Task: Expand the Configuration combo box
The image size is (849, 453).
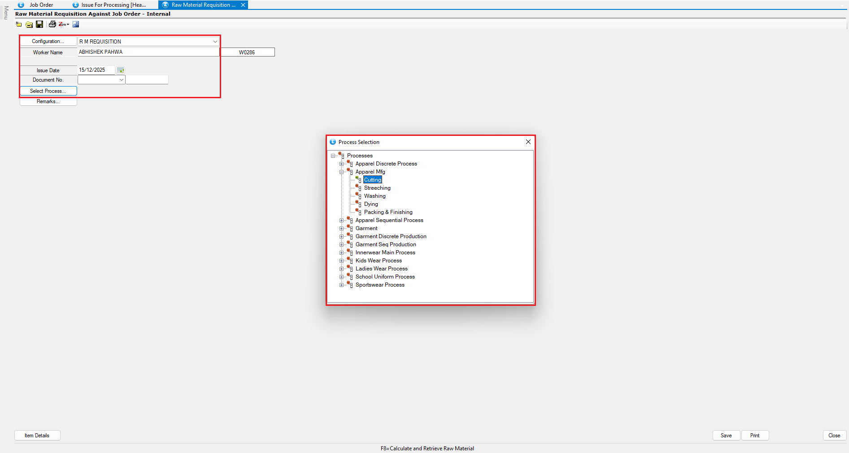Action: point(215,42)
